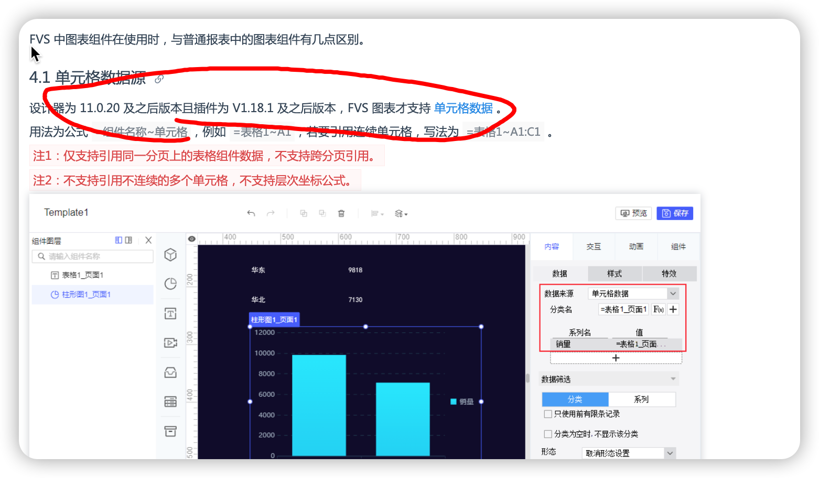Click the 7130 value in the canvas table
819x478 pixels.
click(x=355, y=300)
